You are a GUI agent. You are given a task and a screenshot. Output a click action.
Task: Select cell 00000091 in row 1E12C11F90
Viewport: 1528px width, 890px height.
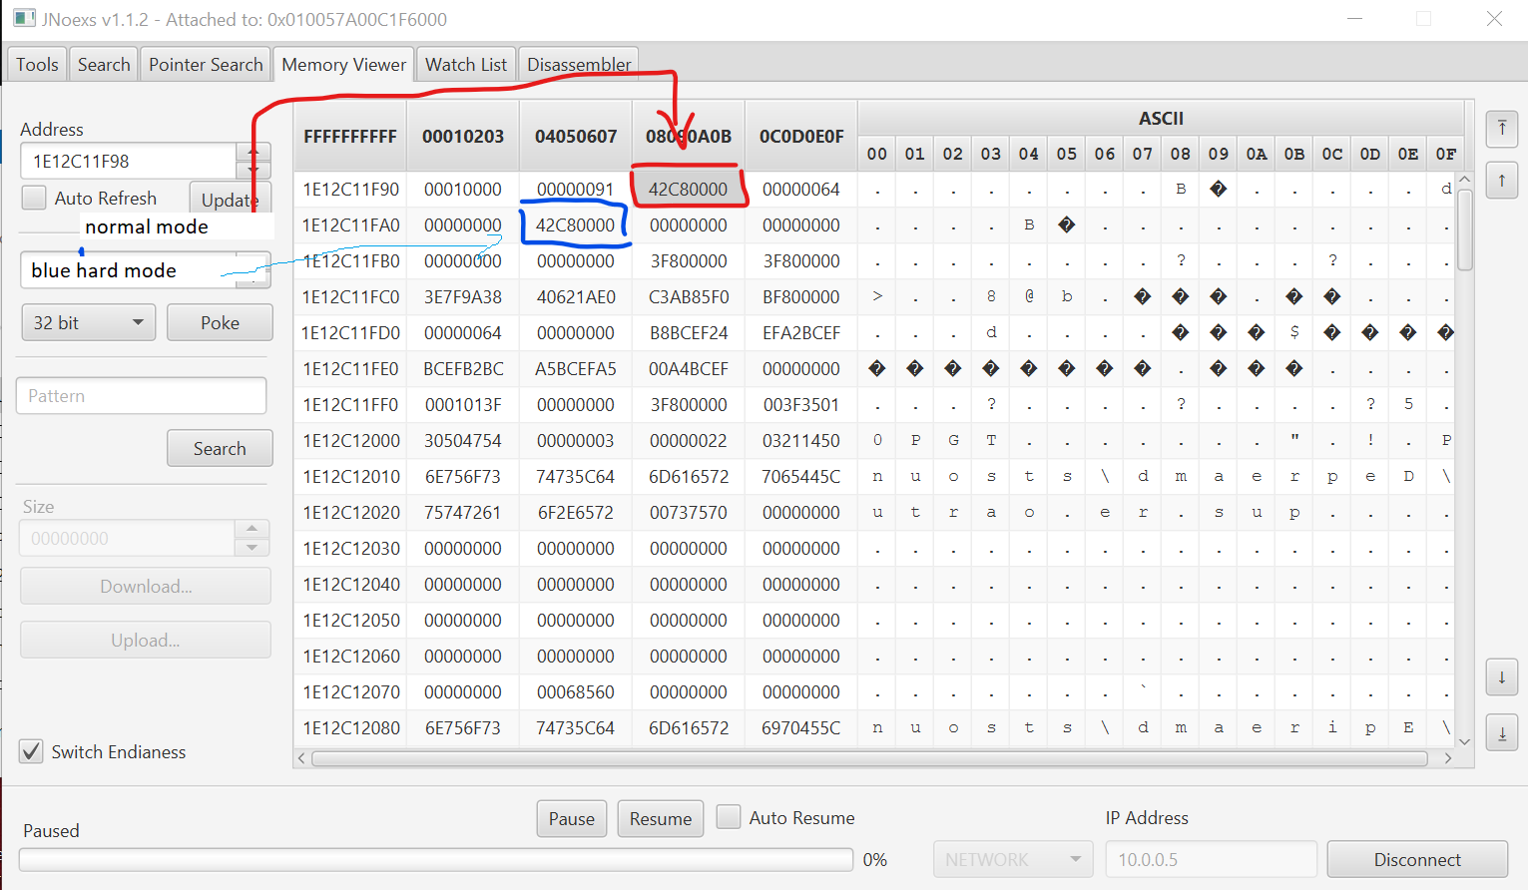coord(575,189)
